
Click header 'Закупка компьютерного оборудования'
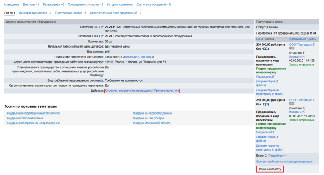(x=31, y=22)
